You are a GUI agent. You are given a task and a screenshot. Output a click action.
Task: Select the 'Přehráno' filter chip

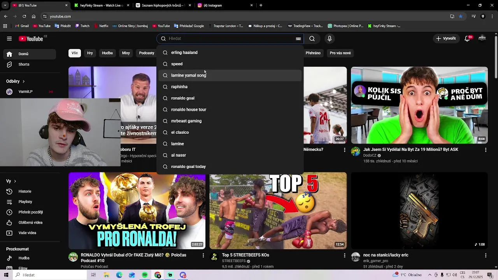coord(313,53)
